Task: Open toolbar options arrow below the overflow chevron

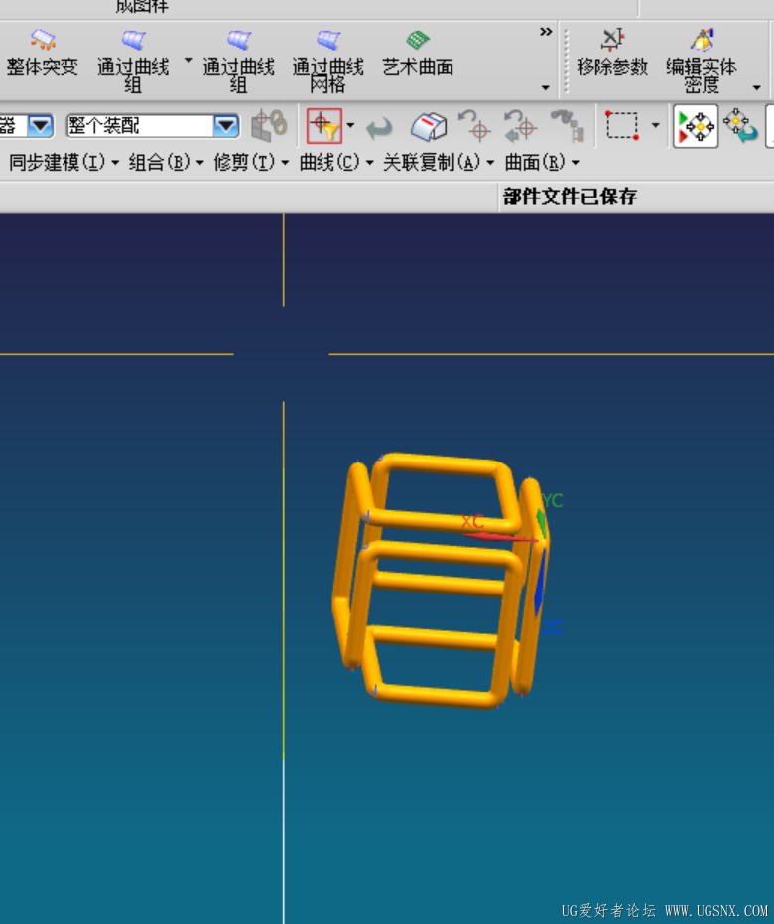Action: (546, 87)
